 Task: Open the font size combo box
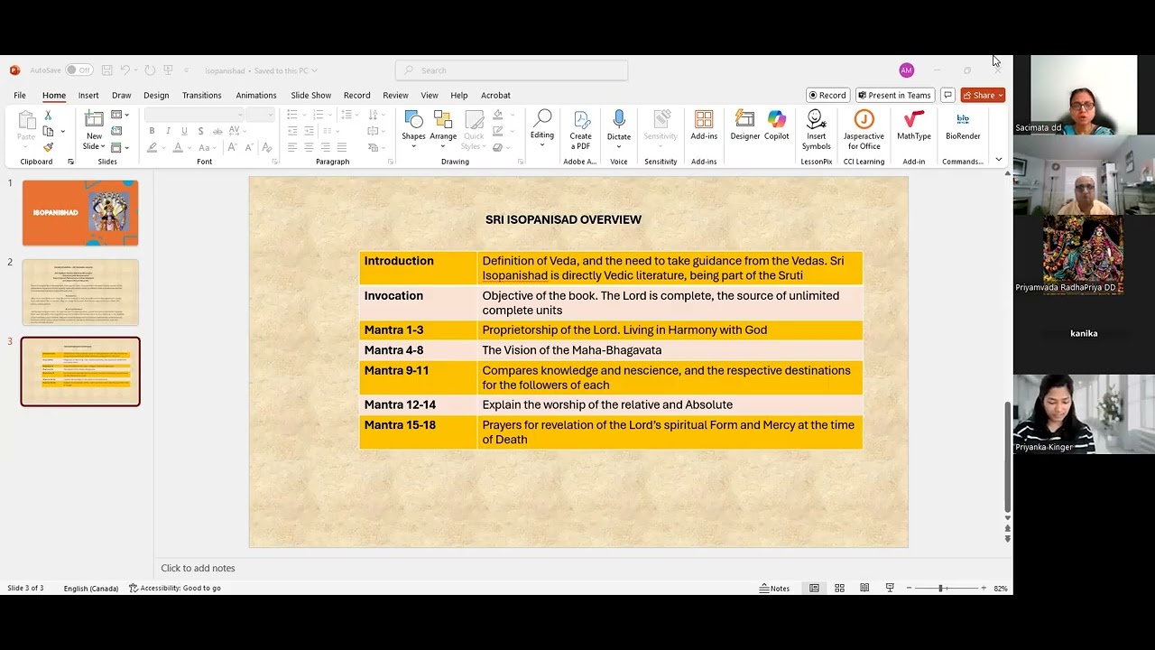click(x=260, y=115)
